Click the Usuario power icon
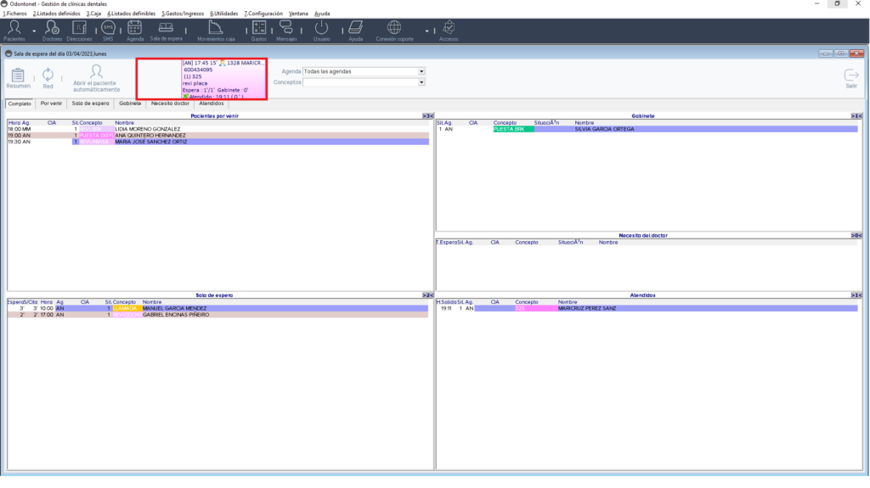Image resolution: width=870 pixels, height=488 pixels. click(321, 31)
